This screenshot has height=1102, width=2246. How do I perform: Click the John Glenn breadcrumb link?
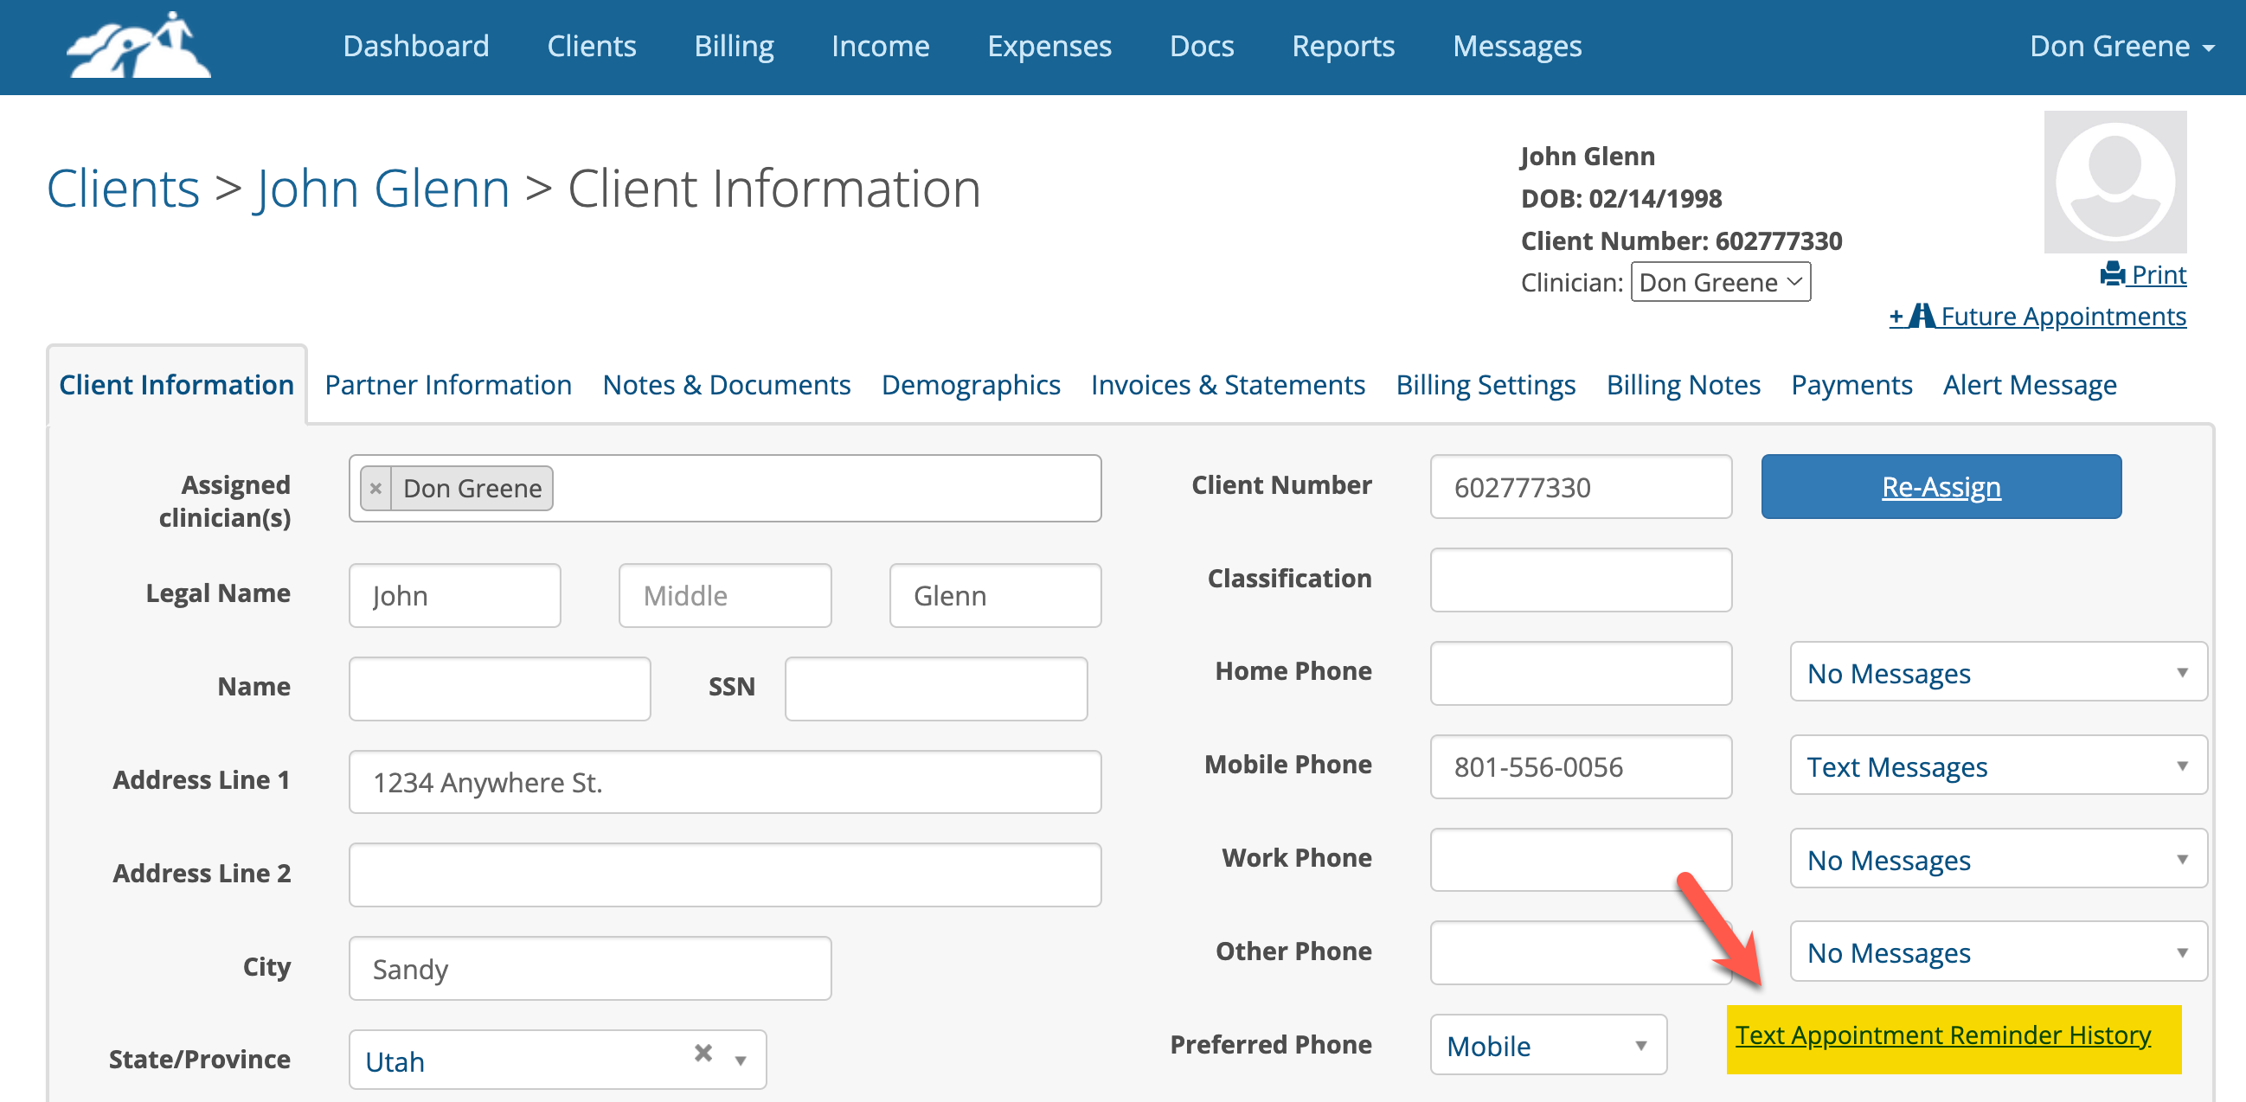tap(382, 189)
